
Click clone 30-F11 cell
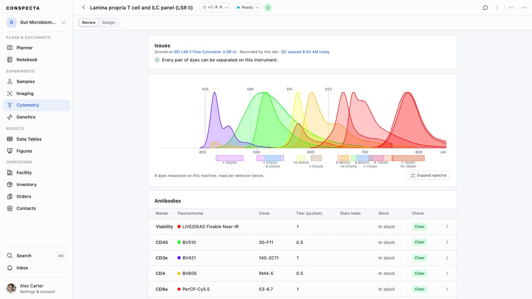click(x=266, y=242)
